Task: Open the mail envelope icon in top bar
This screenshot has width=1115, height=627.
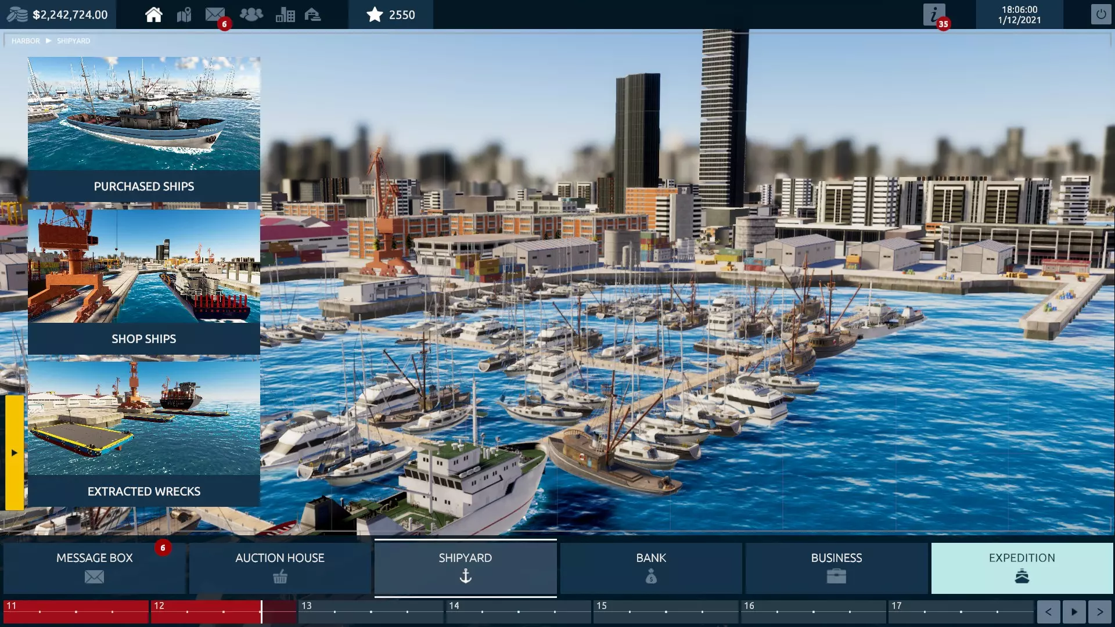Action: tap(215, 15)
